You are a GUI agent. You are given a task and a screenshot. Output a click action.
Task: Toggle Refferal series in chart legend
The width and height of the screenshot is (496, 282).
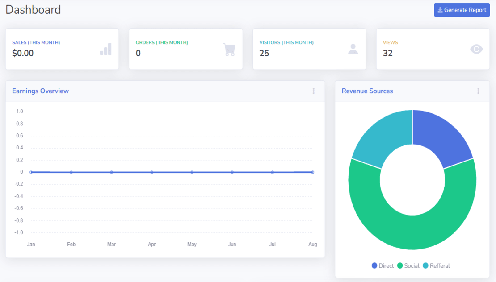coord(436,265)
